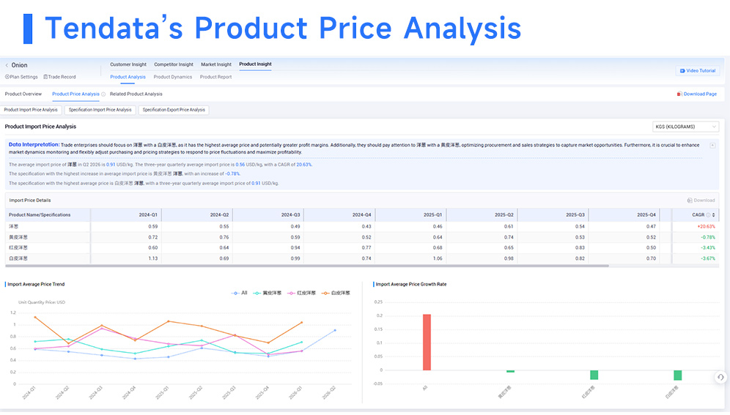The width and height of the screenshot is (730, 415).
Task: Click the -3.67% CAGR value
Action: [708, 259]
